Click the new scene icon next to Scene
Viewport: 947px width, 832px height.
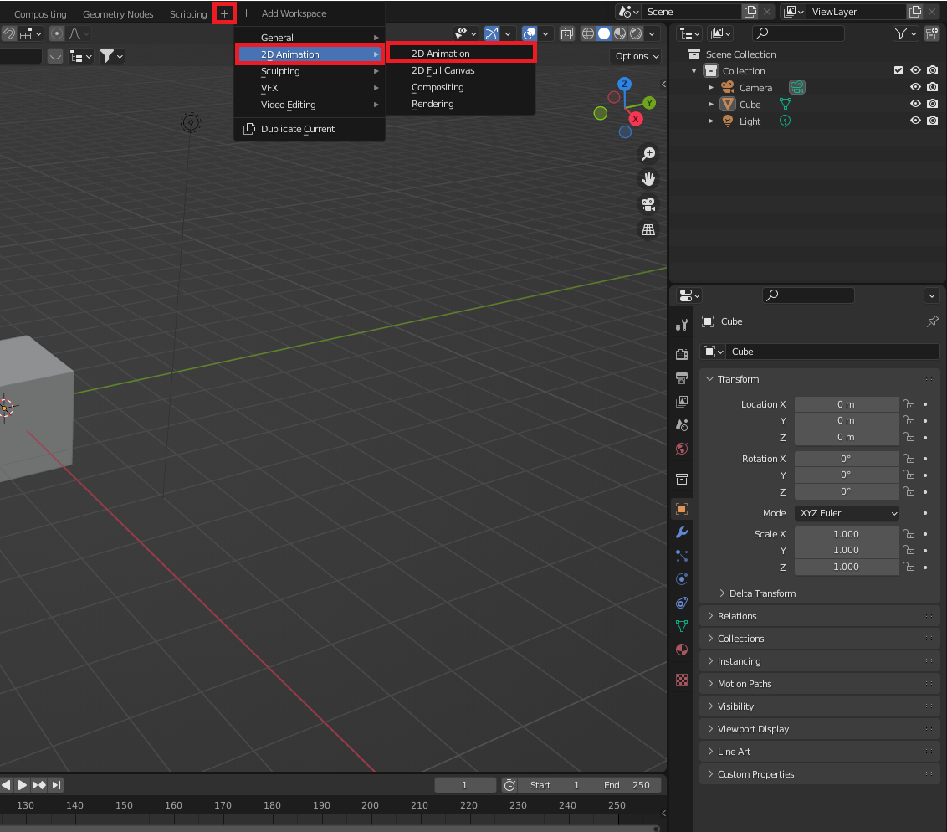click(750, 12)
